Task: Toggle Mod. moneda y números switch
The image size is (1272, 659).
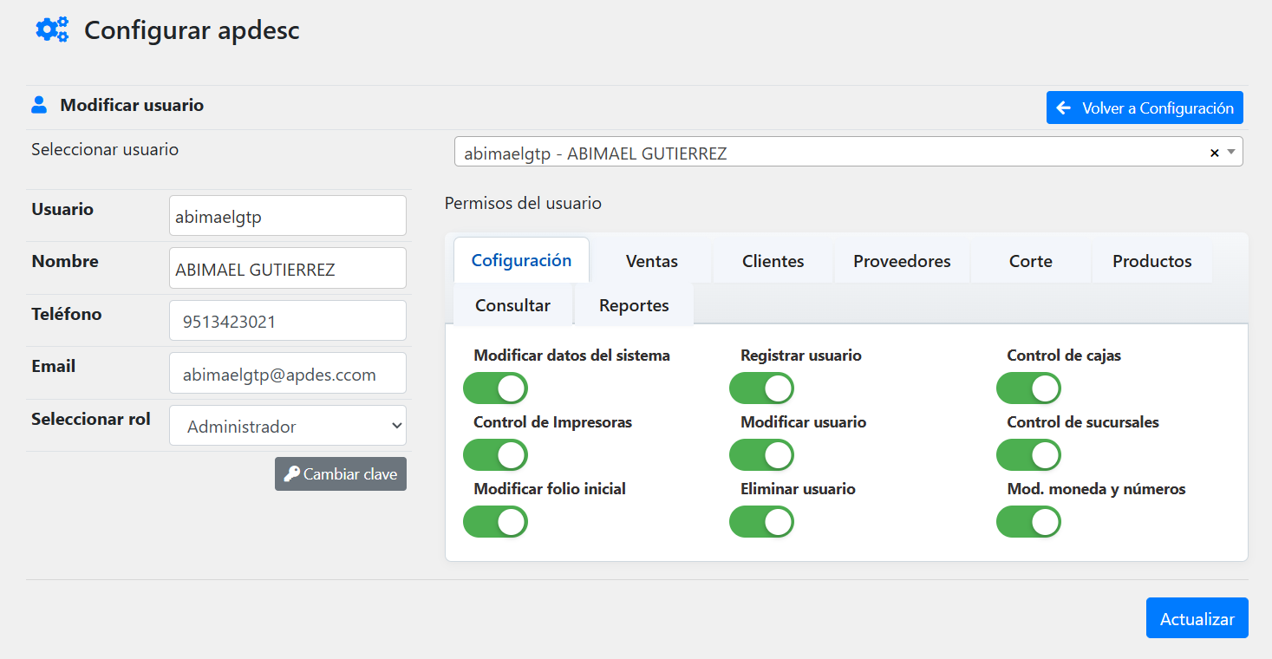Action: click(x=1028, y=522)
